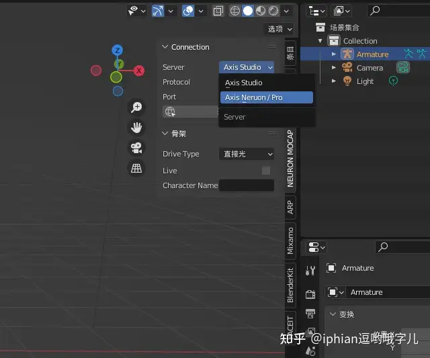Expand the Armature tree item
This screenshot has height=358, width=430.
click(x=333, y=54)
